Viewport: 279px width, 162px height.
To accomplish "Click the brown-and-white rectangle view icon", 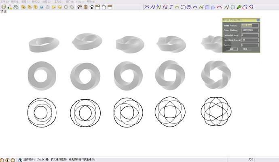I will point(110,7).
